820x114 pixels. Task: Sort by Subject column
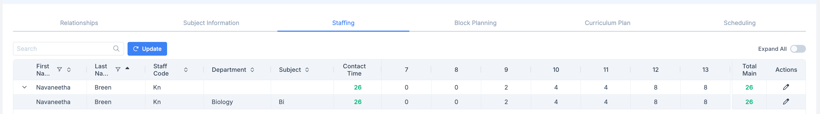point(307,70)
